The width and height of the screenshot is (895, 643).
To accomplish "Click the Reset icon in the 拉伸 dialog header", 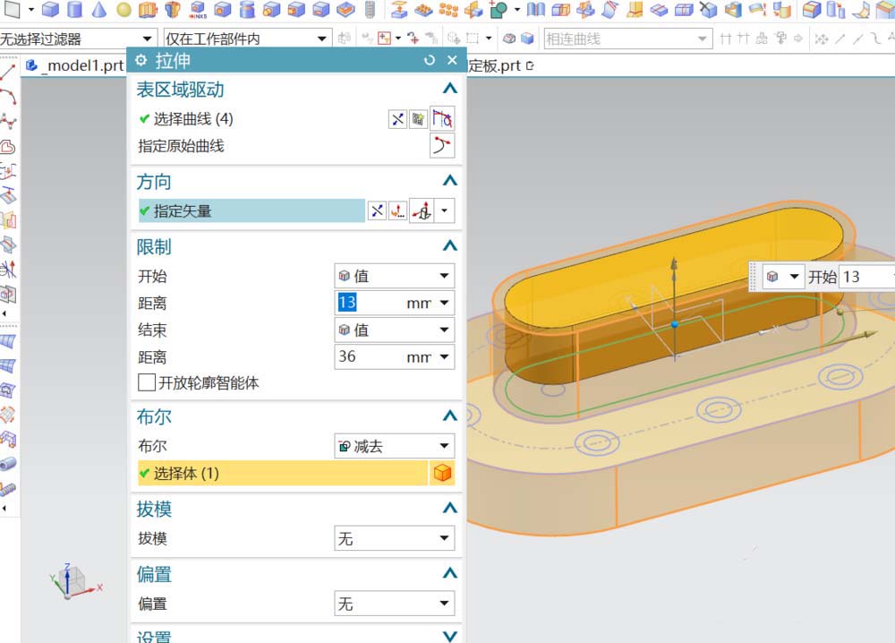I will pos(430,61).
